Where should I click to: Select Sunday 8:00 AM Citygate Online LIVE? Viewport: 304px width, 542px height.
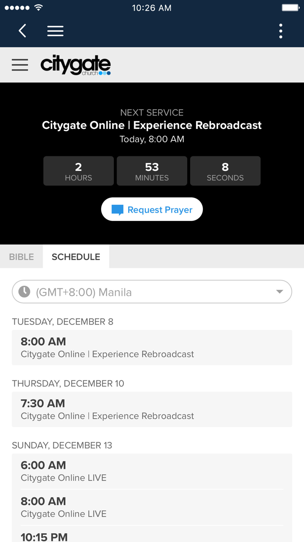[x=152, y=507]
